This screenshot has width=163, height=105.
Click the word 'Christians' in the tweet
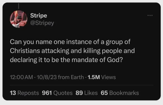click(24, 51)
